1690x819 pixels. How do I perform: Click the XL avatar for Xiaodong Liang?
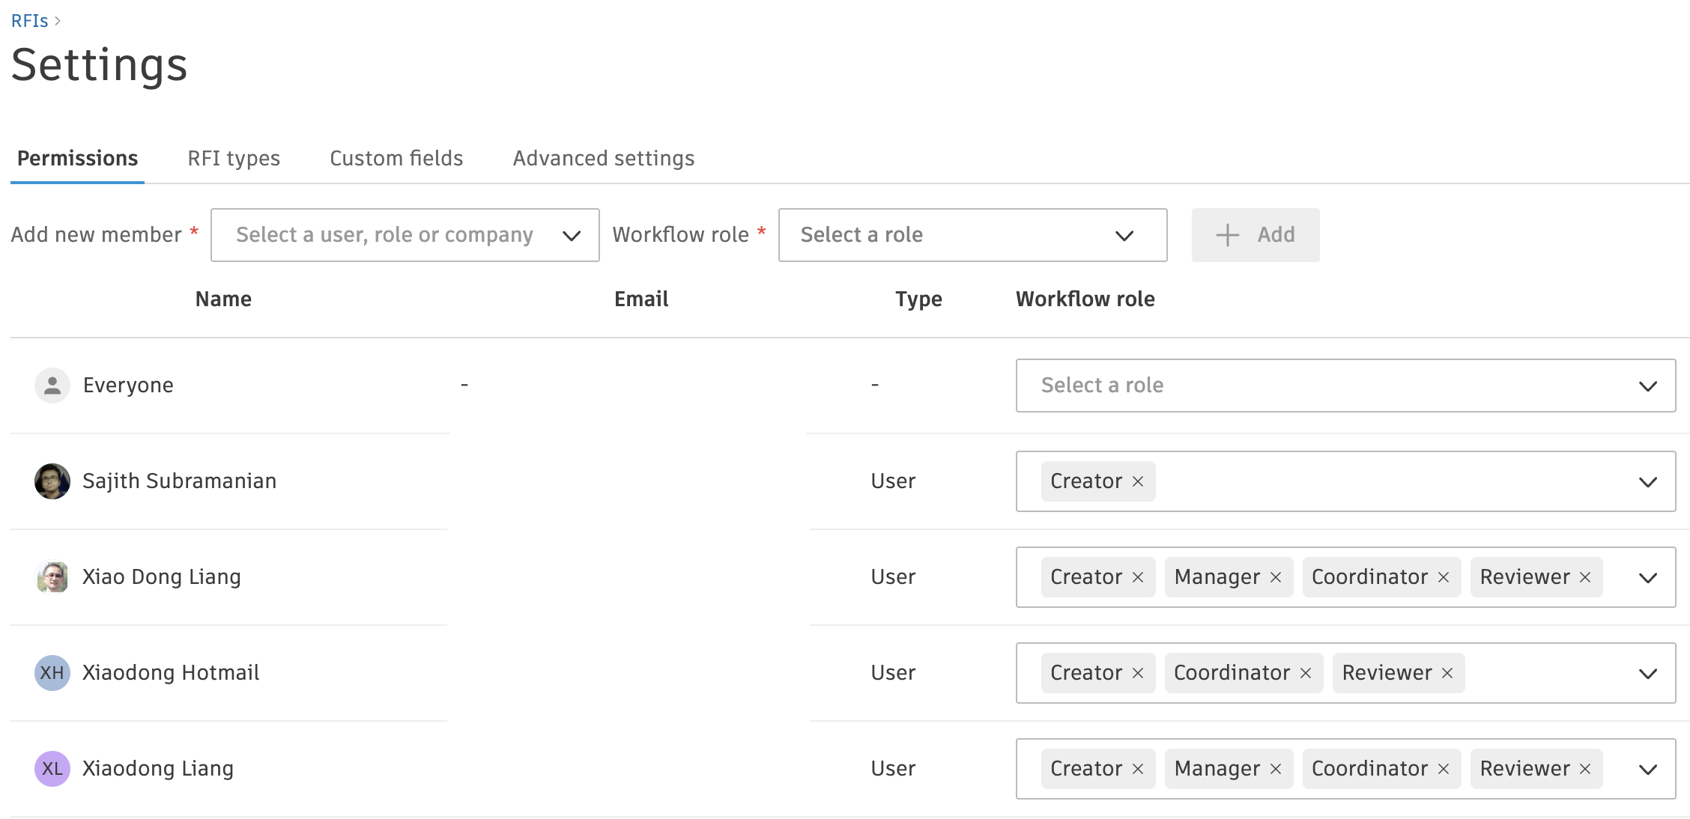click(52, 768)
